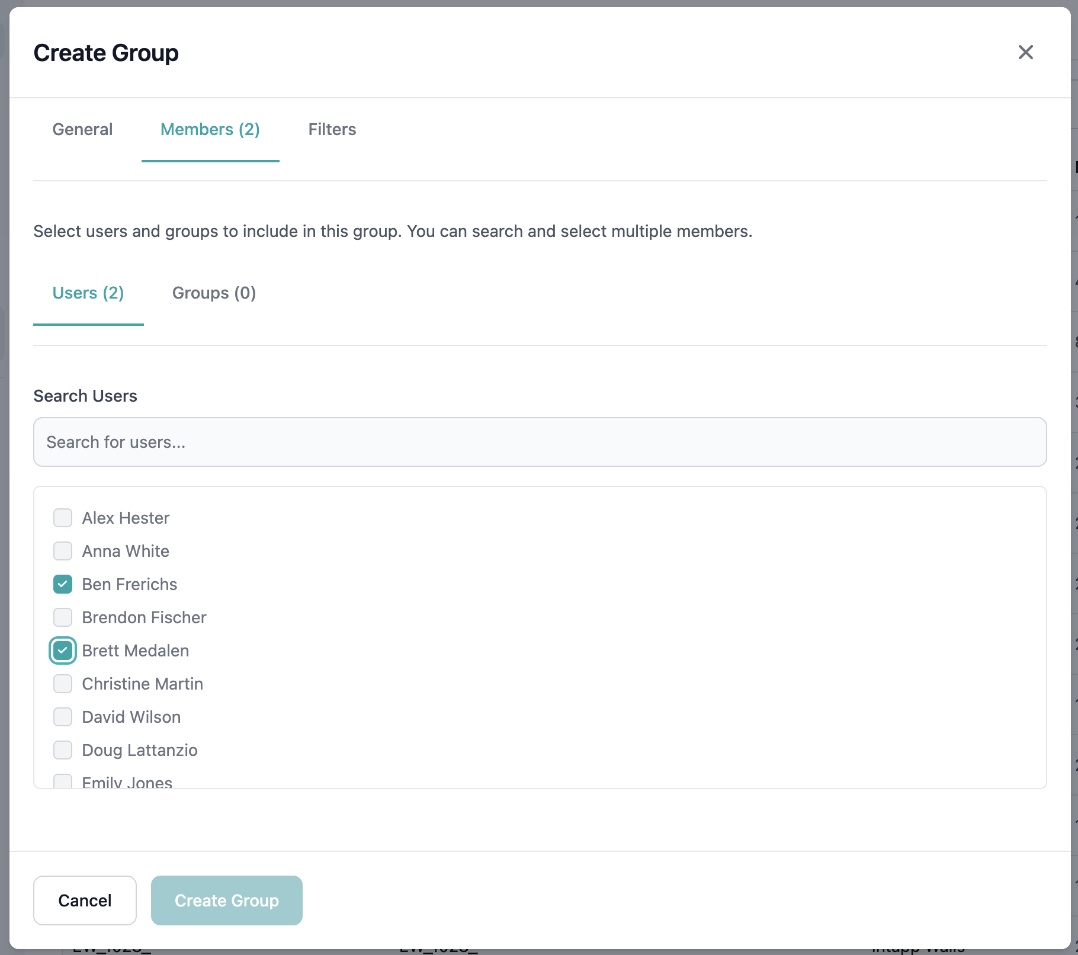Click the Alex Hester name label

tap(126, 518)
